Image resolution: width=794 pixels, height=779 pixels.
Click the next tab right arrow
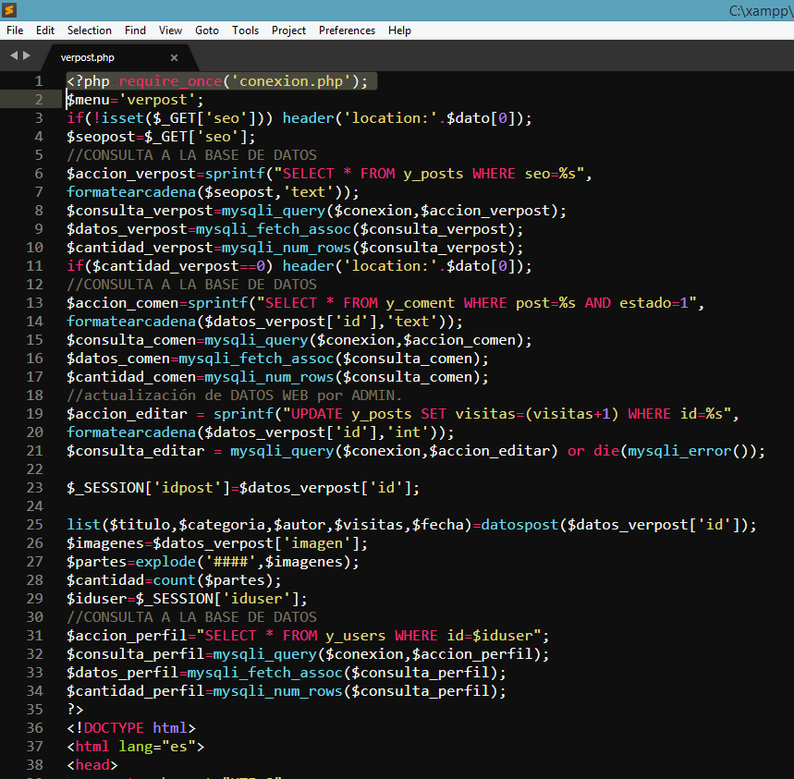tap(26, 56)
